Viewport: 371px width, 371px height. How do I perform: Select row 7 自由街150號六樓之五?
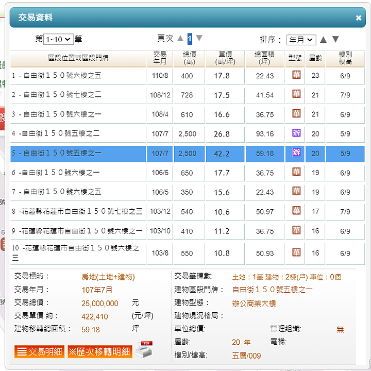click(x=188, y=192)
